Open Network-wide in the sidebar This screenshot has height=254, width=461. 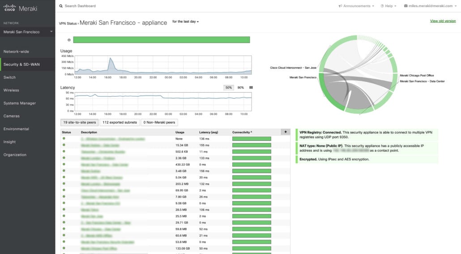click(x=28, y=51)
